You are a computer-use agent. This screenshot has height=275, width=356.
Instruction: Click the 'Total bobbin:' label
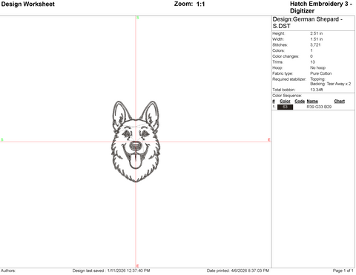pos(283,90)
